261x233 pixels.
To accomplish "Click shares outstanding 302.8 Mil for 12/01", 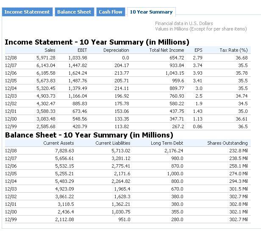I will (x=239, y=204).
